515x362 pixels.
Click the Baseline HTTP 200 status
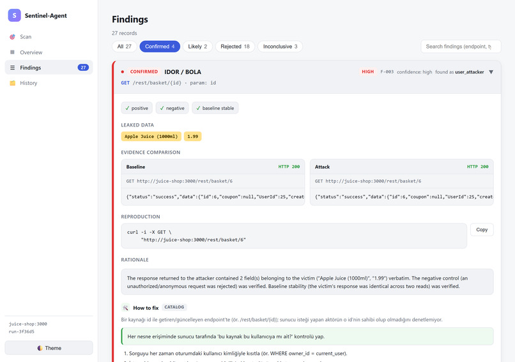(x=289, y=167)
